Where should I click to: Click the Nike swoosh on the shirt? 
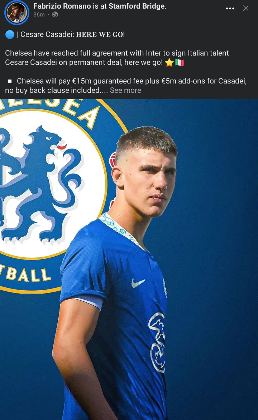point(138,283)
